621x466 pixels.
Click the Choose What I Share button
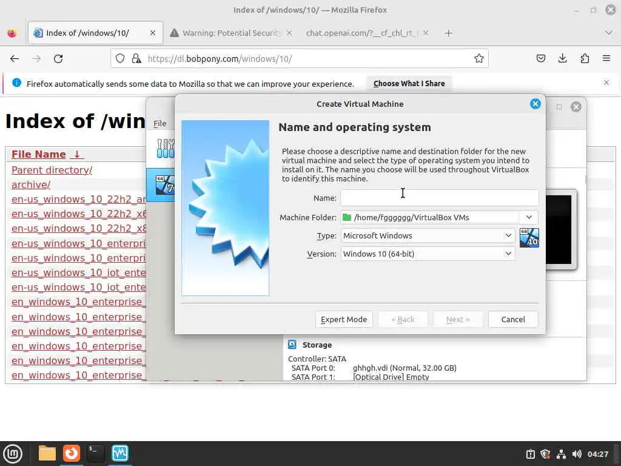pyautogui.click(x=409, y=84)
